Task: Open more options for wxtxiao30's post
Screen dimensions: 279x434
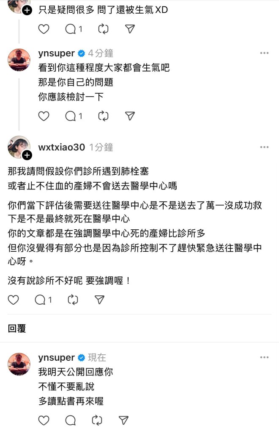Action: click(x=264, y=147)
